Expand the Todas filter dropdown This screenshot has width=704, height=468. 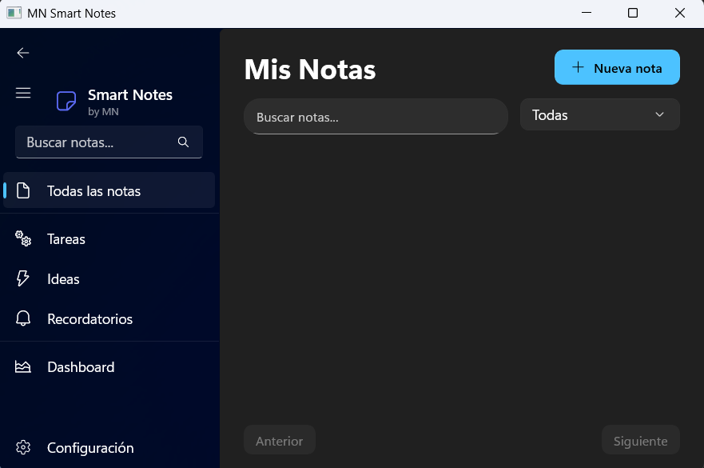[x=600, y=114]
